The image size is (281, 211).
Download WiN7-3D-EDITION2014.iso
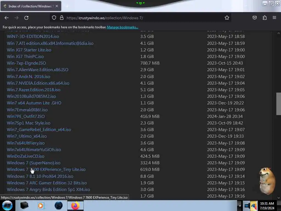click(x=33, y=37)
